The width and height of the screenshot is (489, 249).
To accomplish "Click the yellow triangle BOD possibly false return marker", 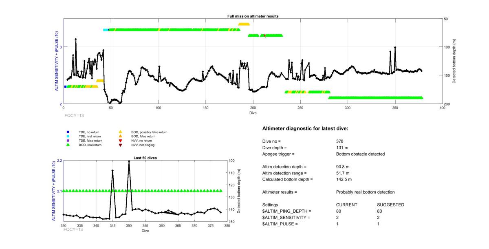I will [x=121, y=132].
